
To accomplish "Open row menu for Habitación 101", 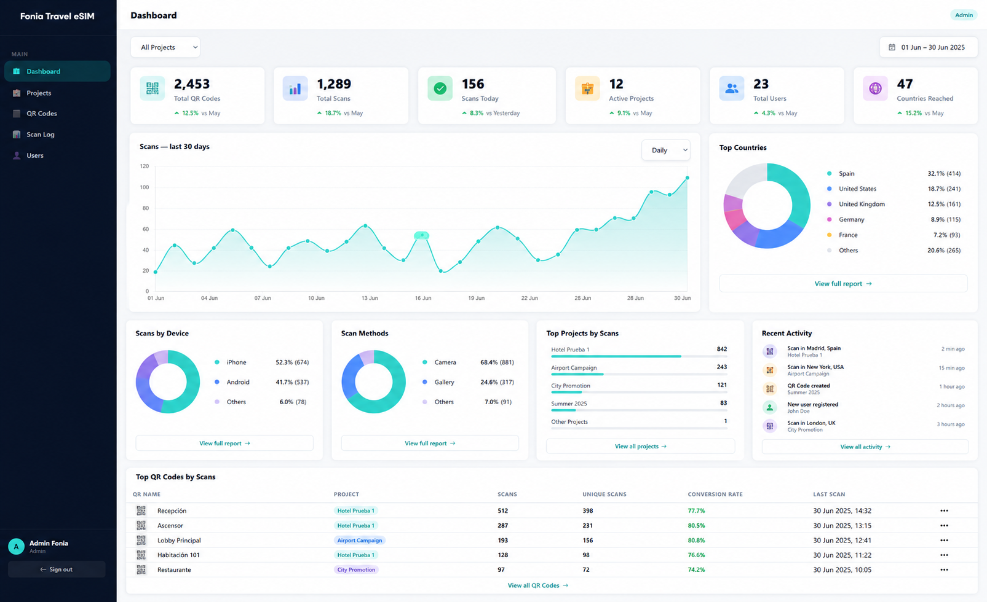I will (944, 555).
